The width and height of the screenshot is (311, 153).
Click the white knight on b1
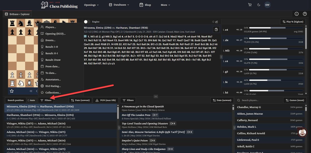pyautogui.click(x=21, y=83)
